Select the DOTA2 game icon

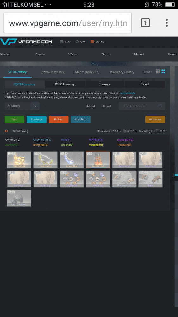pyautogui.click(x=92, y=42)
